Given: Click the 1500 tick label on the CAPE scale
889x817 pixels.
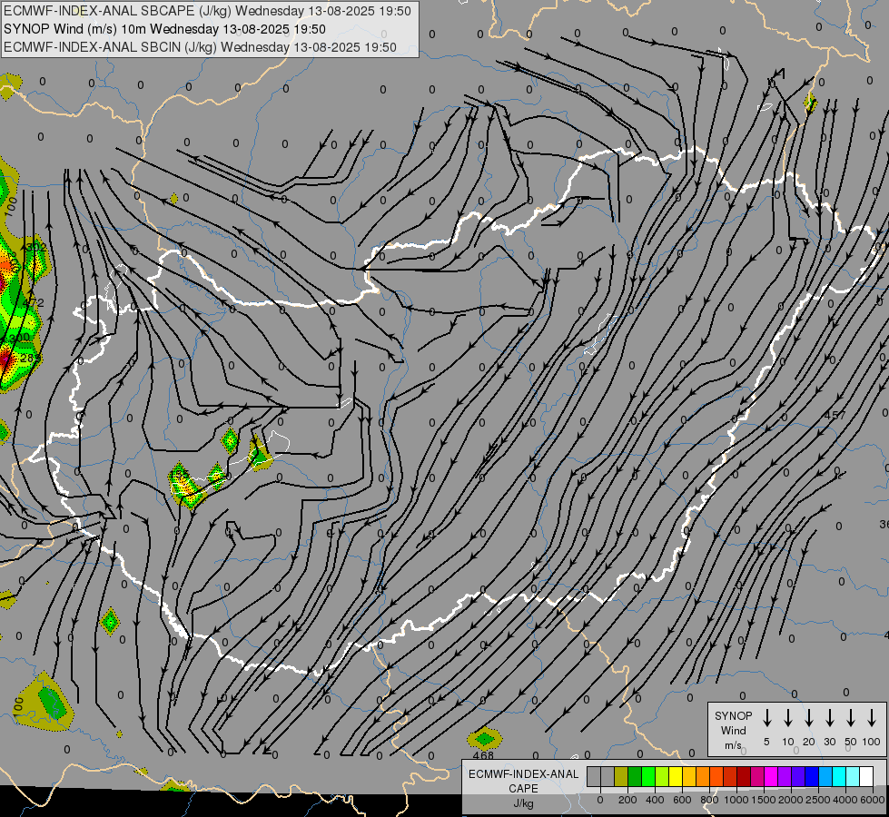Looking at the screenshot, I should click(x=764, y=800).
